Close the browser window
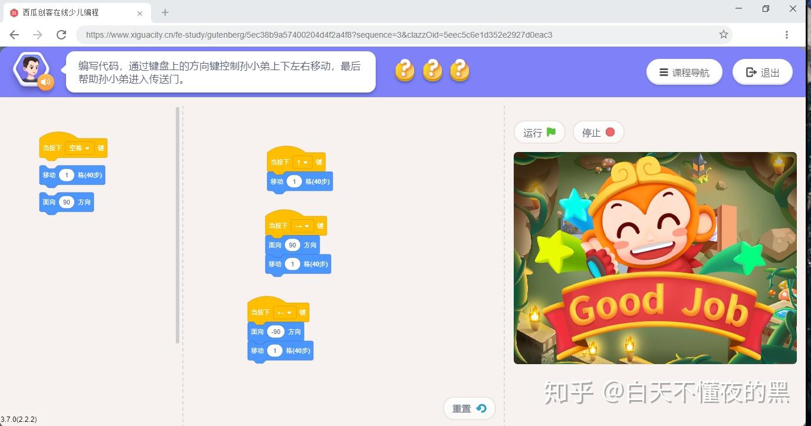 click(793, 8)
